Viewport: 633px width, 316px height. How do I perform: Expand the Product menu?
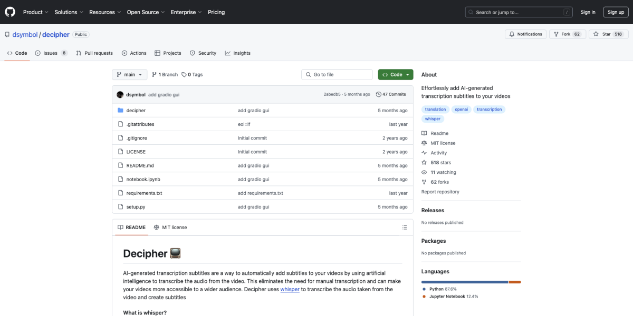(x=35, y=12)
